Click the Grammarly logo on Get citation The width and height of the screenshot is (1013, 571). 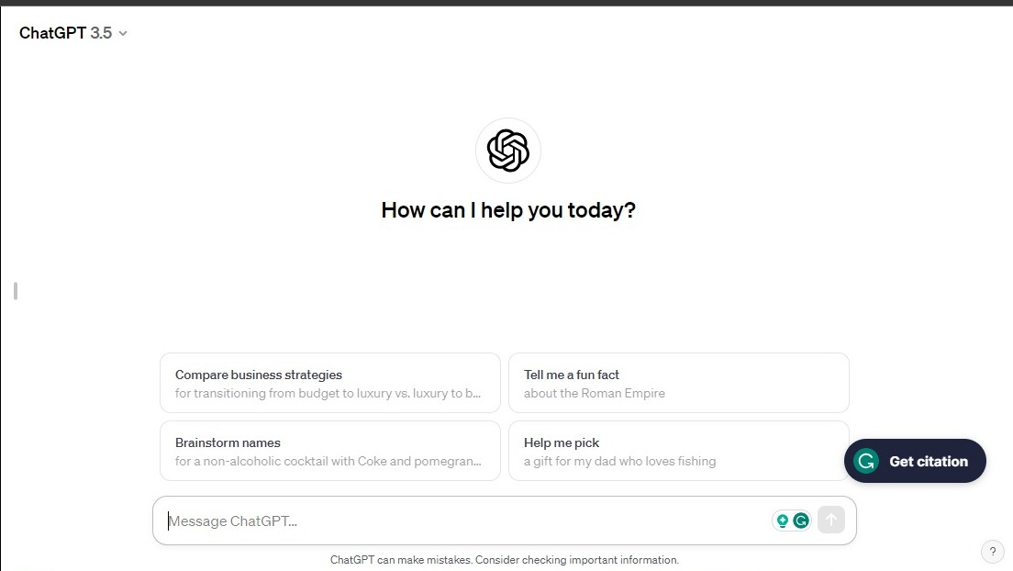(865, 461)
